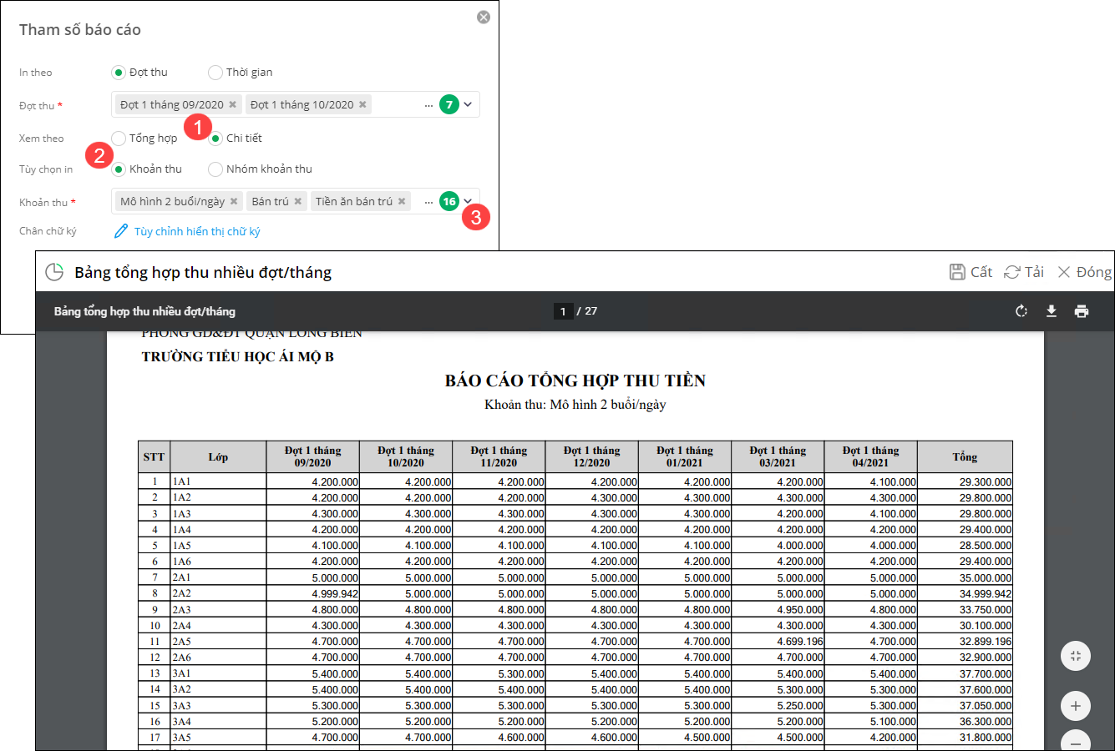Screen dimensions: 1115x751
Task: Remove the Đợt 1 tháng 10/2020 tag
Action: [x=362, y=105]
